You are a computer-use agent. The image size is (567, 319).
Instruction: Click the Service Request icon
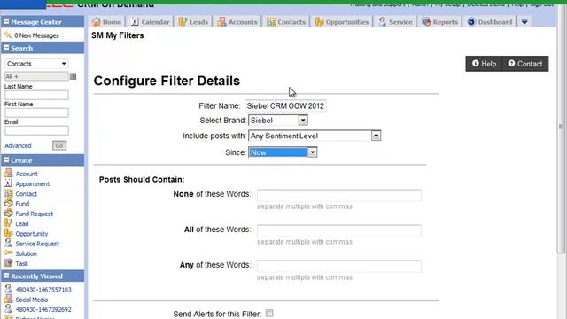click(x=8, y=243)
